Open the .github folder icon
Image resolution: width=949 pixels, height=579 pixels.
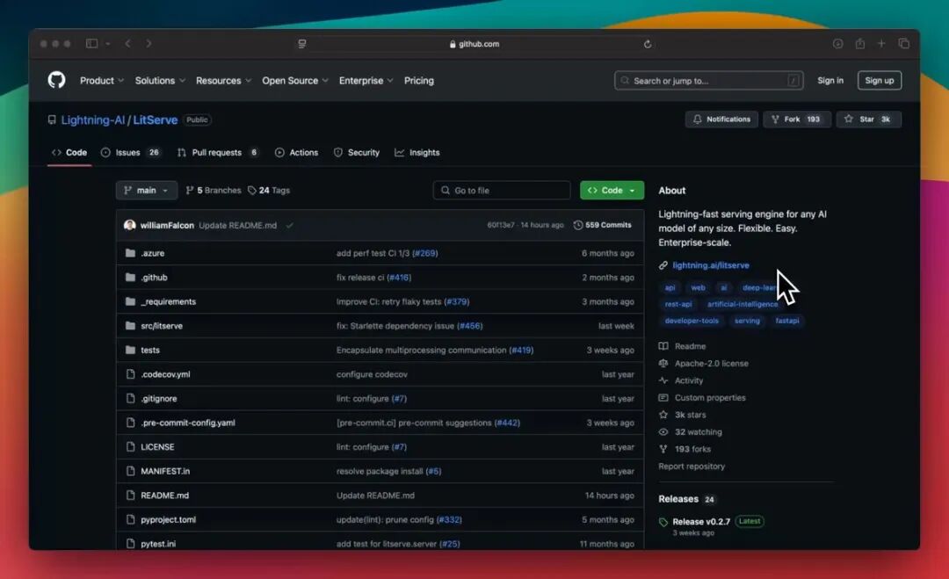130,277
